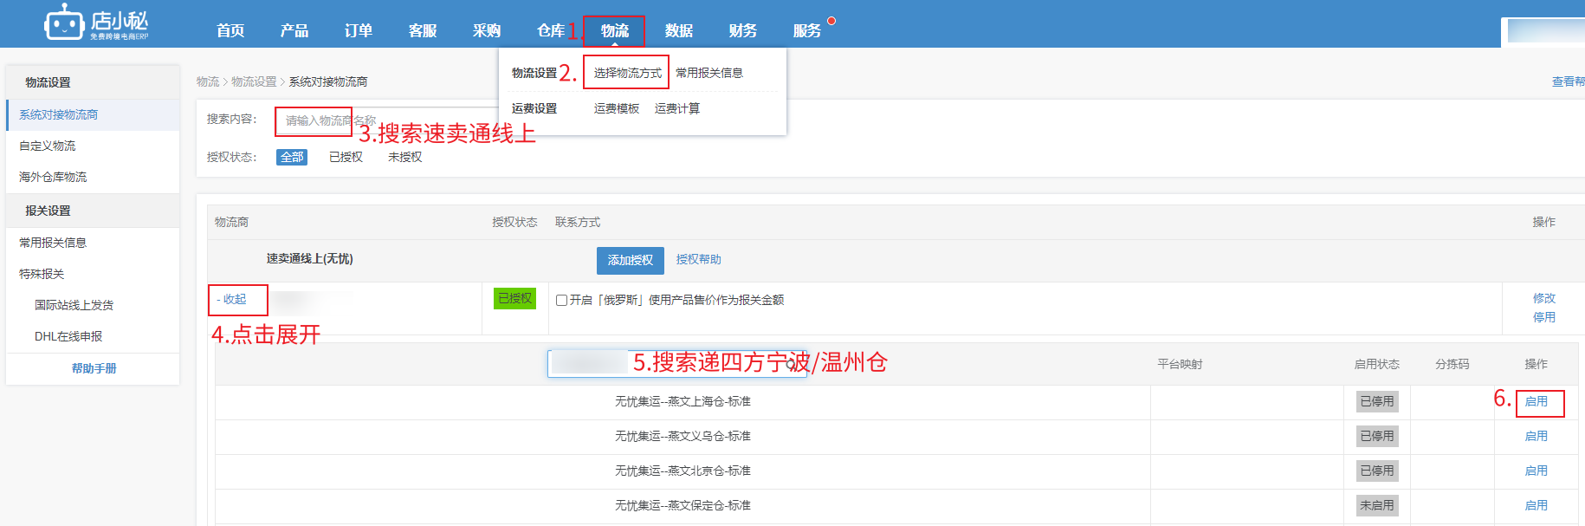Click 启用 for 燕文北京仓-标准
The height and width of the screenshot is (526, 1585).
(x=1536, y=471)
